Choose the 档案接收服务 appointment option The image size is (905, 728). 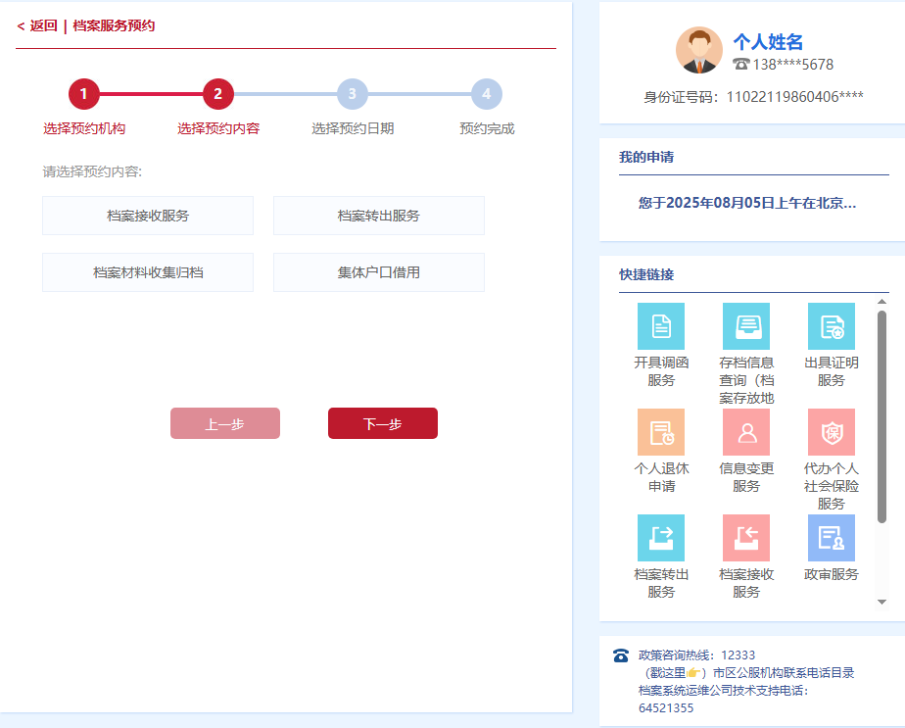tap(148, 216)
